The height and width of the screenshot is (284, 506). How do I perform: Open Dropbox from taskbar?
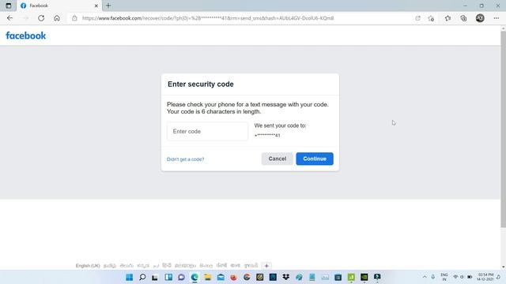[x=286, y=277]
